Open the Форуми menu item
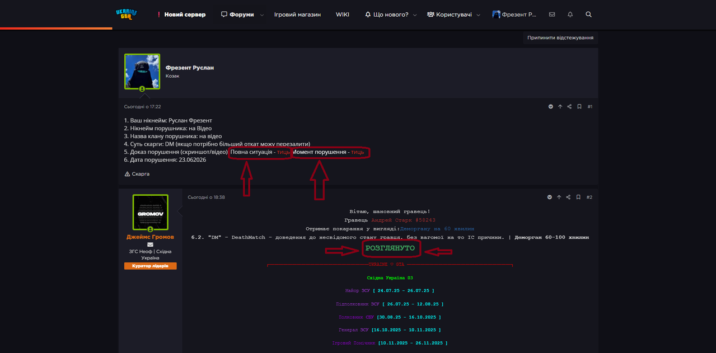This screenshot has height=353, width=716. coord(241,15)
